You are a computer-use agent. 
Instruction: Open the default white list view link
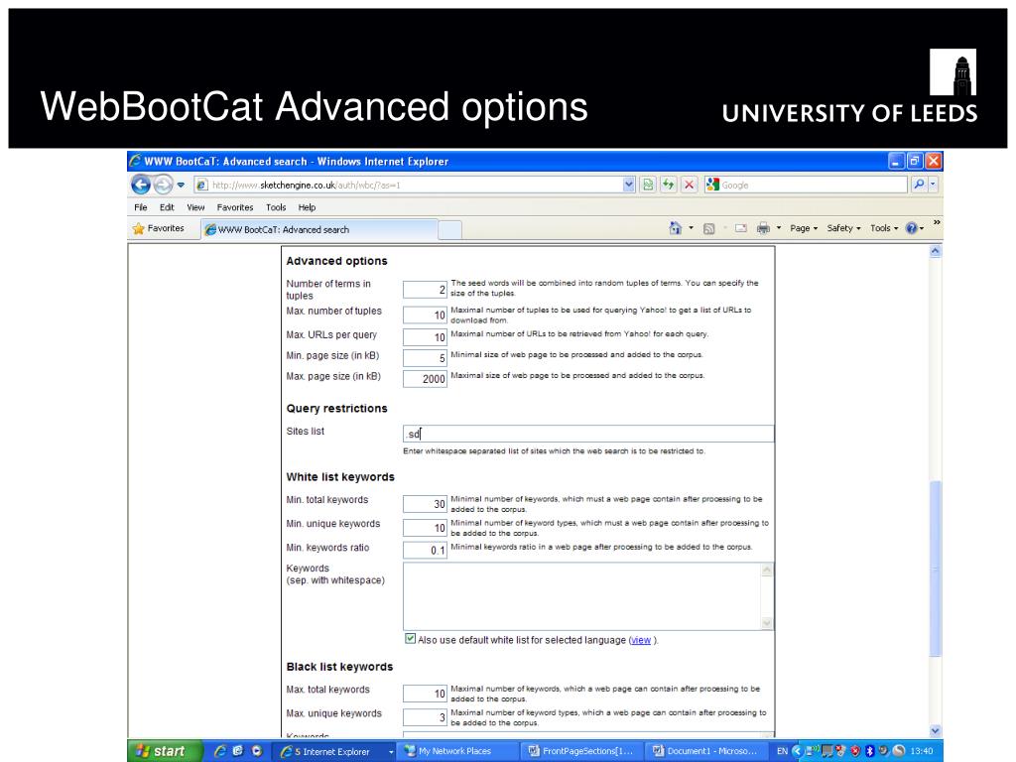coord(641,640)
